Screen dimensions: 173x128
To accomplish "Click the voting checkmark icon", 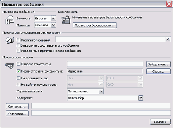I will (10, 40).
